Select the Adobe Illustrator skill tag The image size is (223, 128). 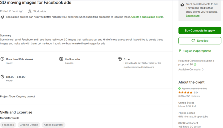click(x=54, y=125)
